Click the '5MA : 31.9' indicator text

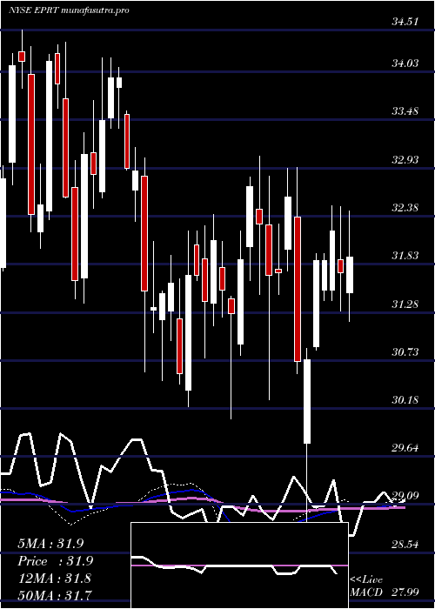50,544
